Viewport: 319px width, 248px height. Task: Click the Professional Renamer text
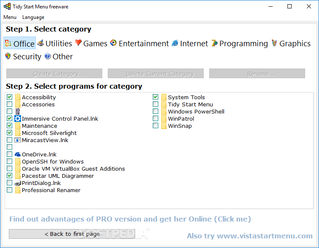click(51, 190)
